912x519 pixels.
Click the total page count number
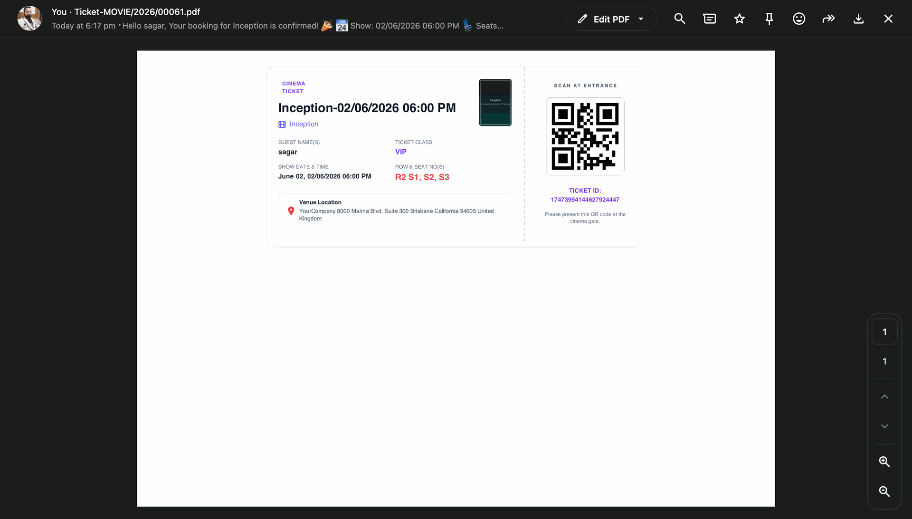pos(884,362)
